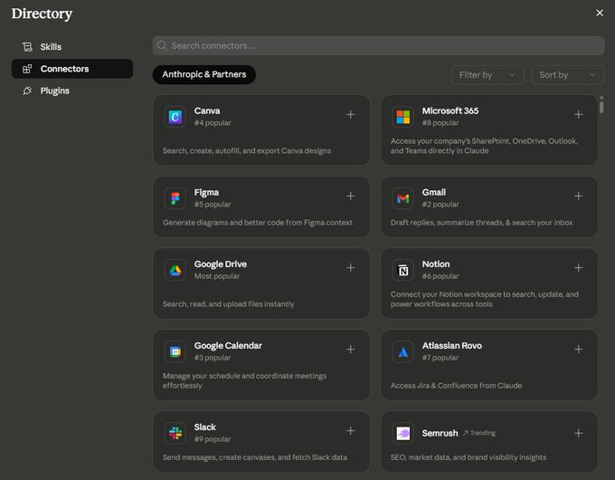
Task: Add the Notion connector with plus
Action: (578, 267)
